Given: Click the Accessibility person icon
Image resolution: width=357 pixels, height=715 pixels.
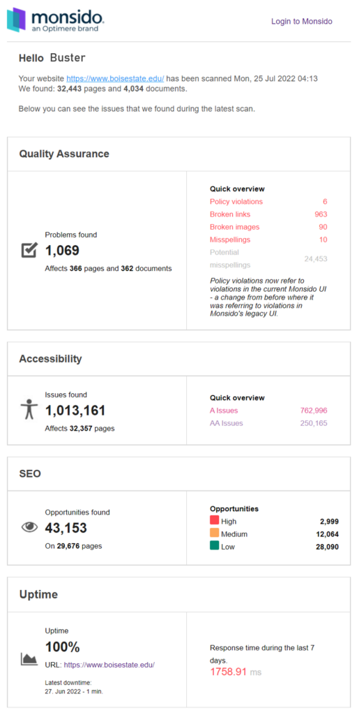Looking at the screenshot, I should (29, 409).
